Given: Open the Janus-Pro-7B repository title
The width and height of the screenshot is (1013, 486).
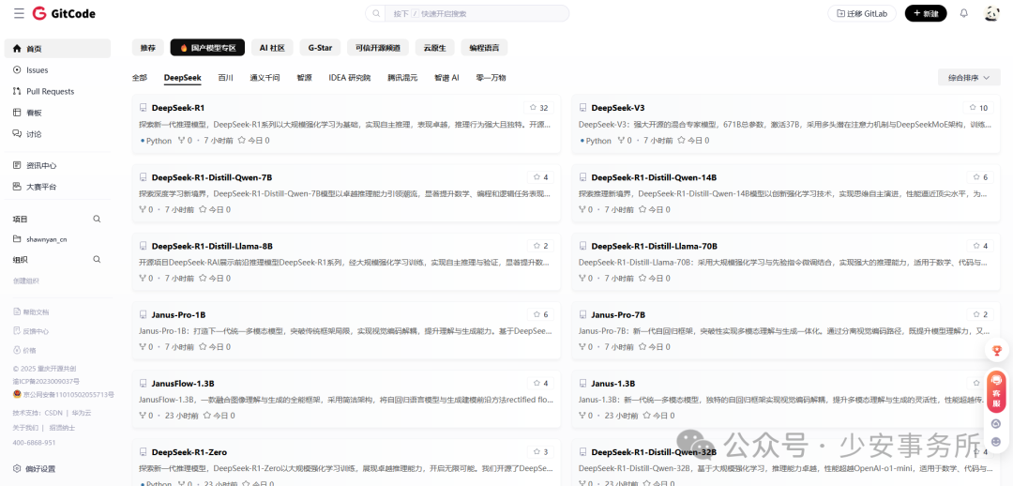Looking at the screenshot, I should pyautogui.click(x=618, y=314).
